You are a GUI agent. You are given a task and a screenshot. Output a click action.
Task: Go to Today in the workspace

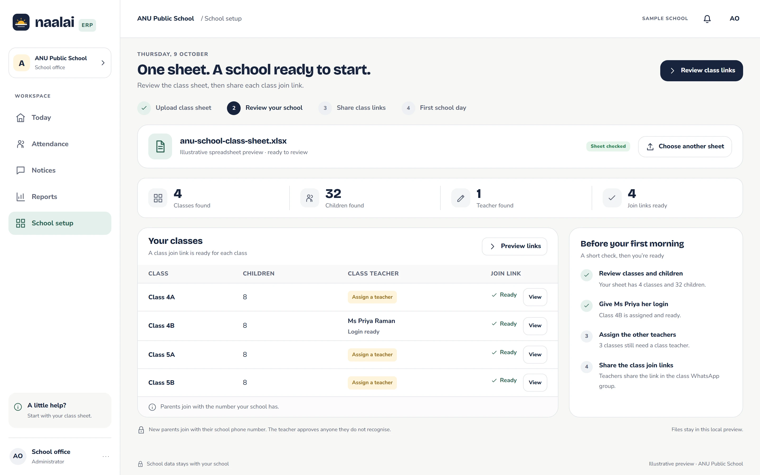click(x=60, y=117)
